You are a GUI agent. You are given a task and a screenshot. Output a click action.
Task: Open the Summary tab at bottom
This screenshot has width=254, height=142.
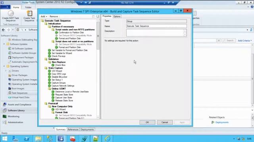(x=61, y=130)
